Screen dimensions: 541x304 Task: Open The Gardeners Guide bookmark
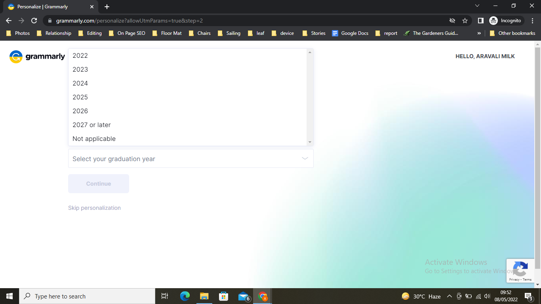click(431, 33)
